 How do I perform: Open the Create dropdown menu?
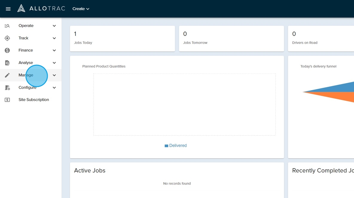81,9
